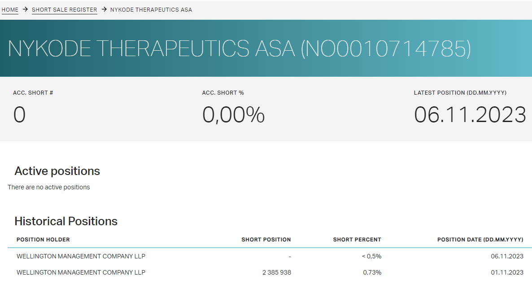
Task: Click the 'There are no active positions' message
Action: click(49, 187)
